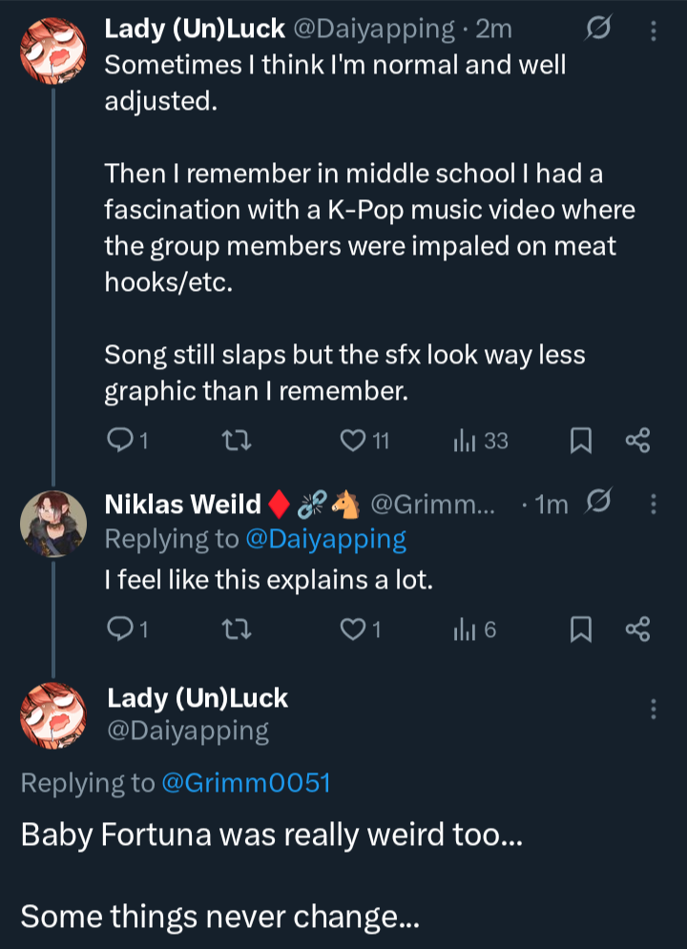View analytics showing 33 views

(465, 440)
